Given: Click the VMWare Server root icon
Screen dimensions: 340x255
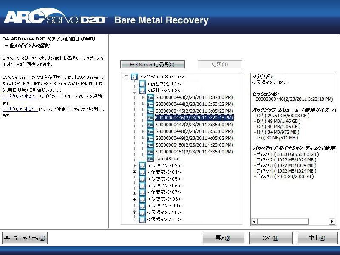Looking at the screenshot, I should pos(134,77).
